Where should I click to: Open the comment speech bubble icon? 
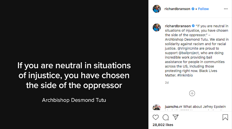pos(166,117)
